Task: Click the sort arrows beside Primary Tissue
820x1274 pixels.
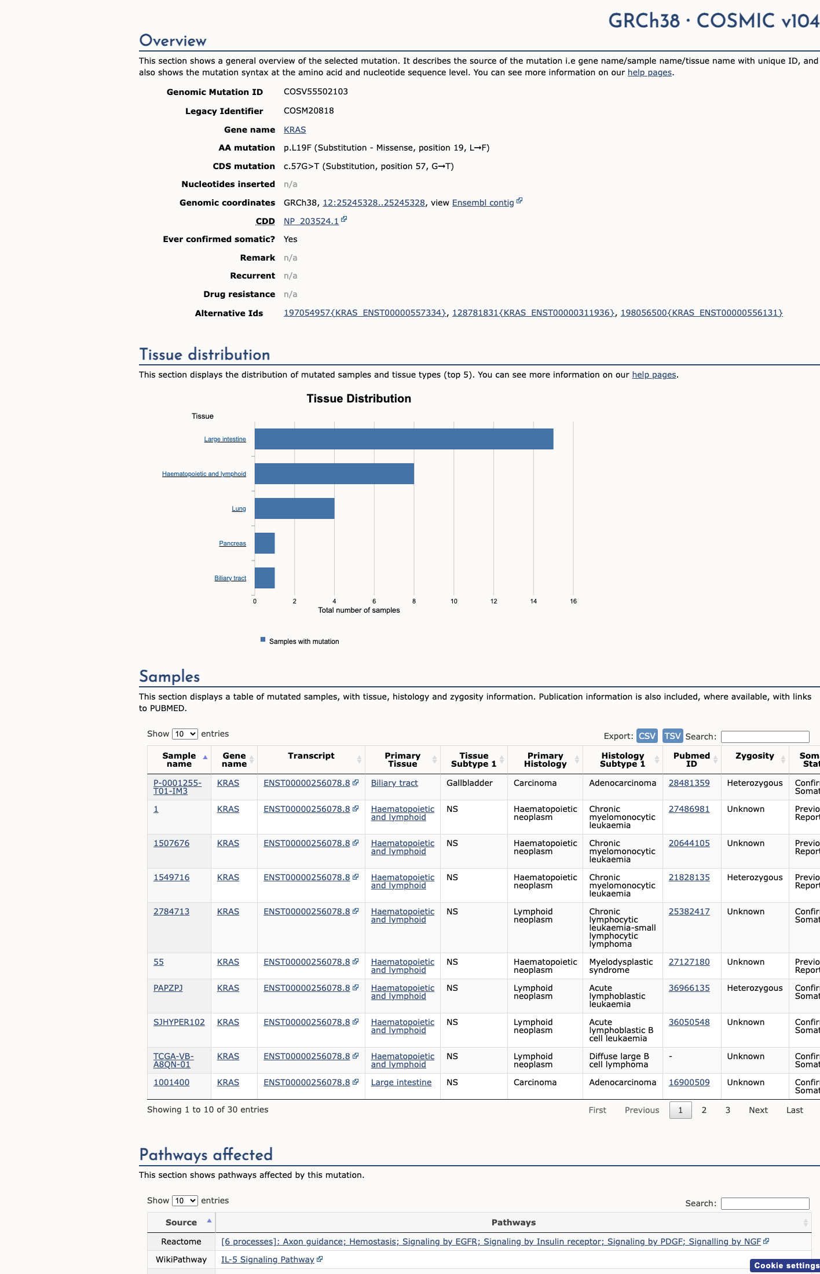Action: pyautogui.click(x=434, y=760)
